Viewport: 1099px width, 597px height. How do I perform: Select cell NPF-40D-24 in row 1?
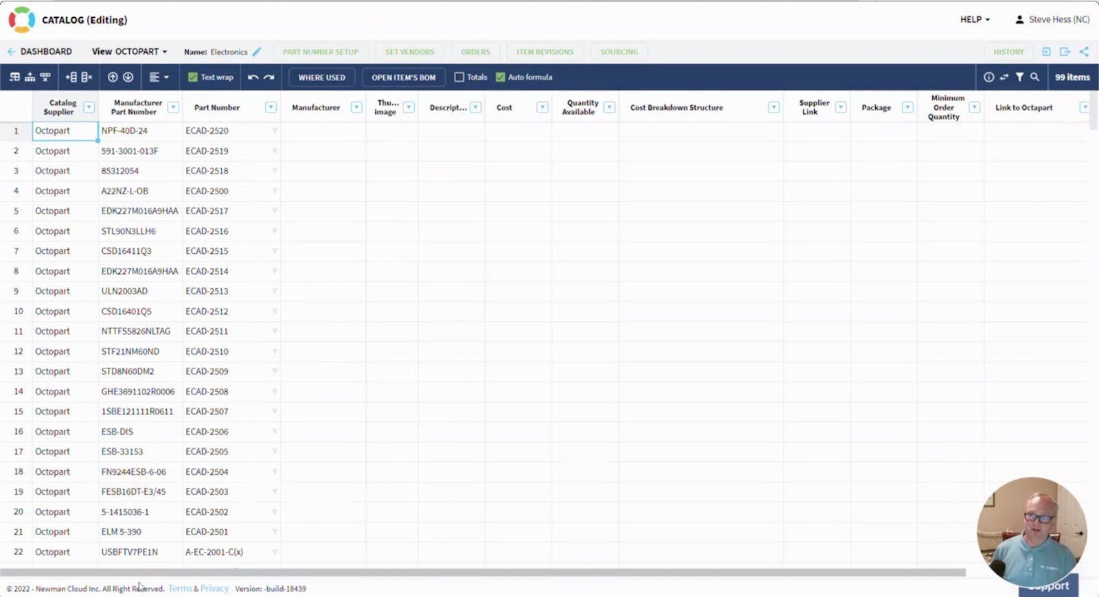pos(140,131)
